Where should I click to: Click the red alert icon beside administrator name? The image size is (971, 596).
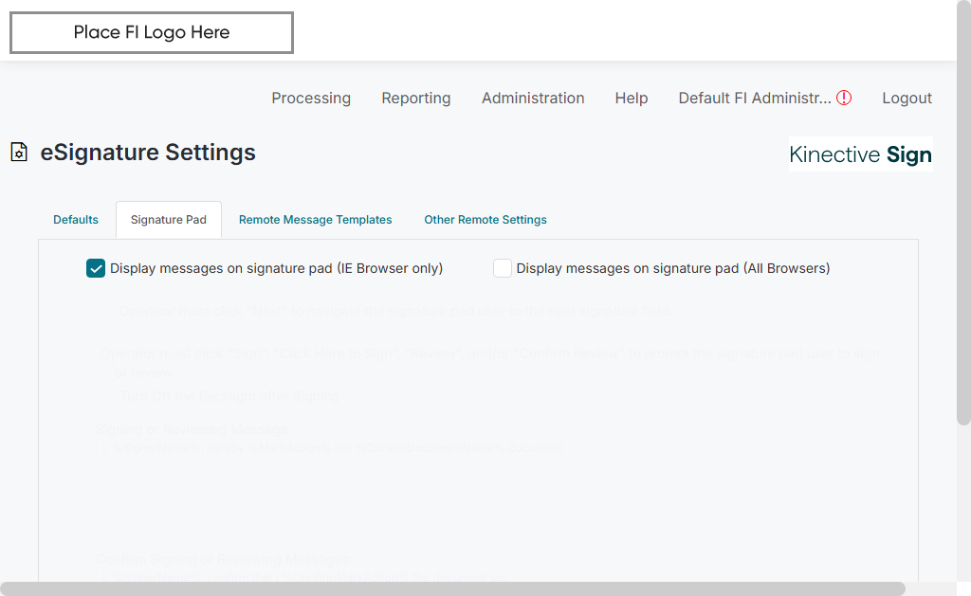point(844,98)
